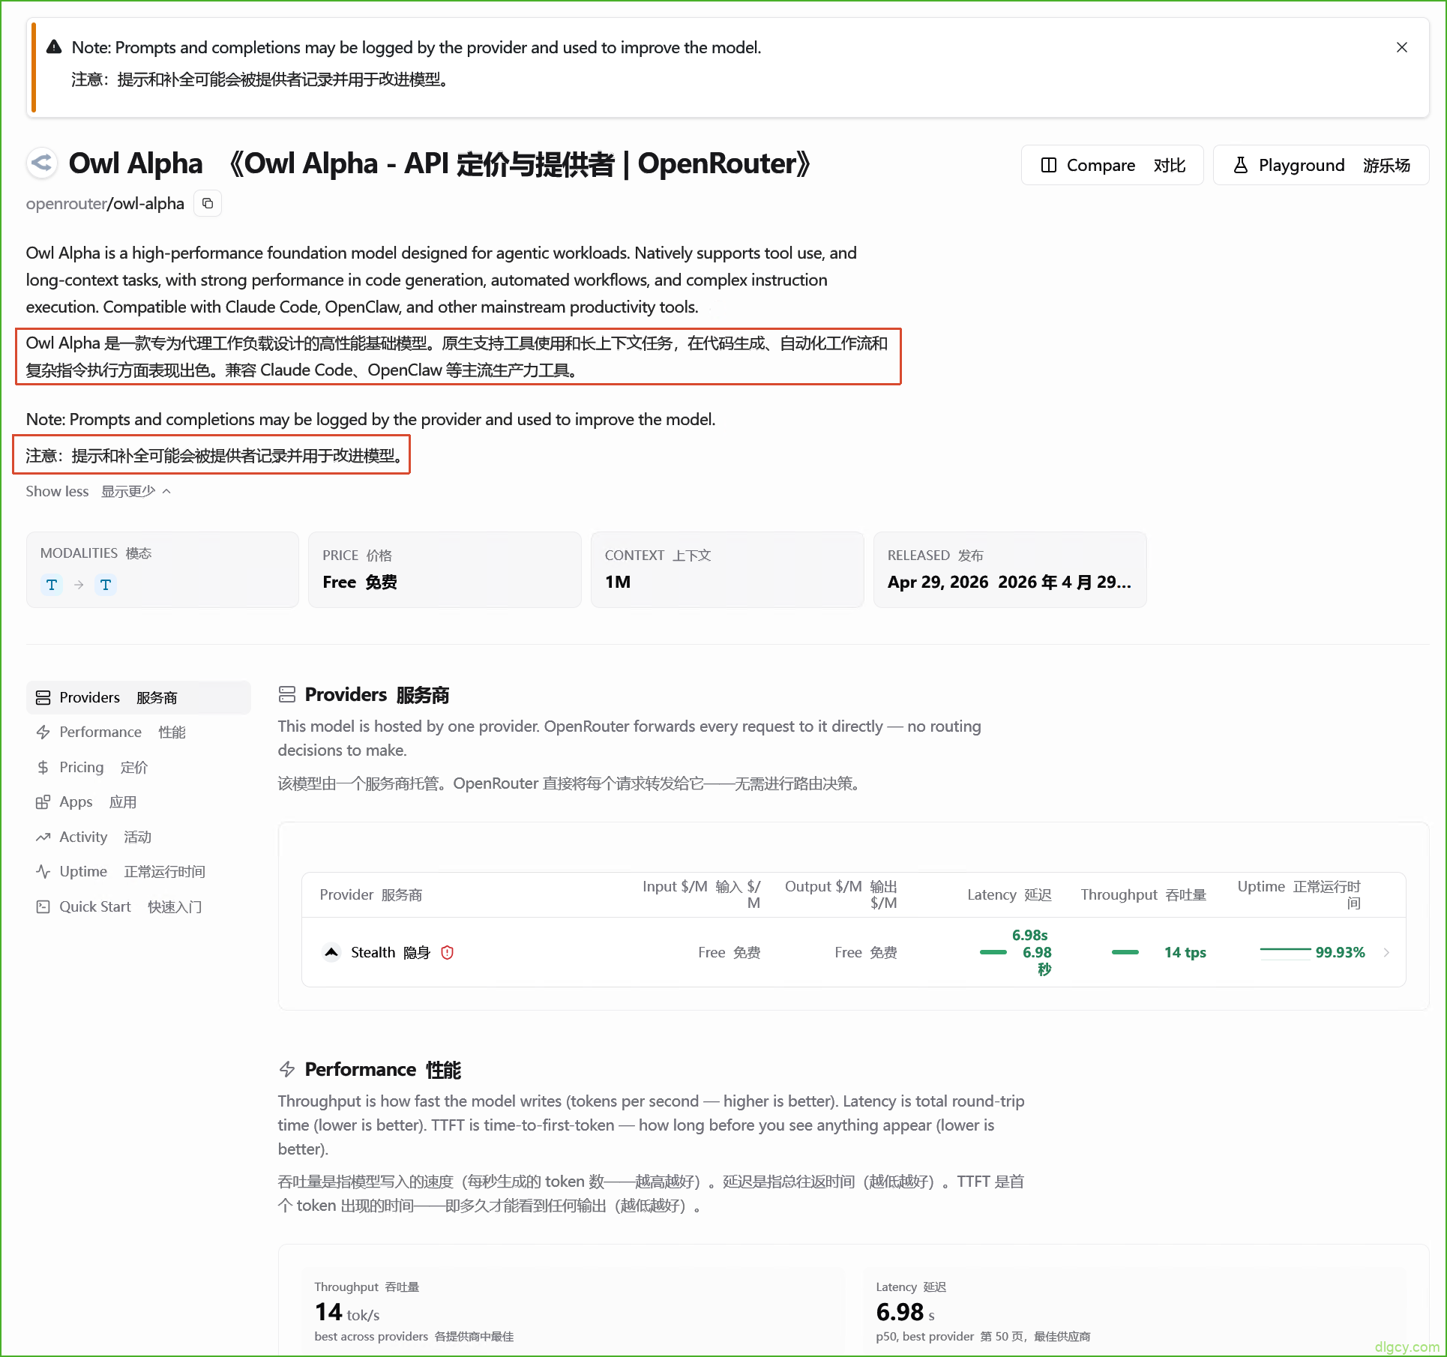Click the Throughput column header
The height and width of the screenshot is (1357, 1447).
[1143, 894]
